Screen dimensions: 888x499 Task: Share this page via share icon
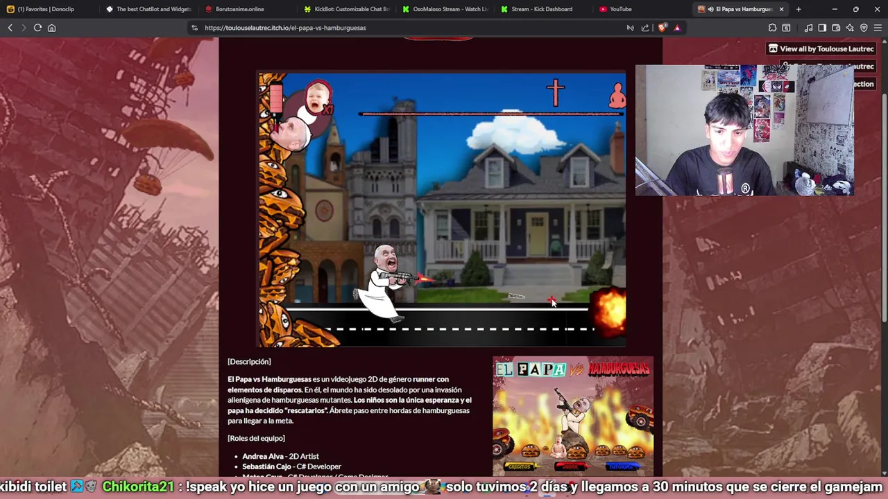[x=645, y=28]
